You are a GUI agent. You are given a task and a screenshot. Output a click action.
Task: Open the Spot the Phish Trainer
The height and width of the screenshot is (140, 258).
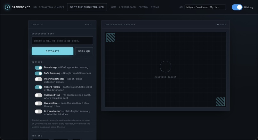pos(87,7)
